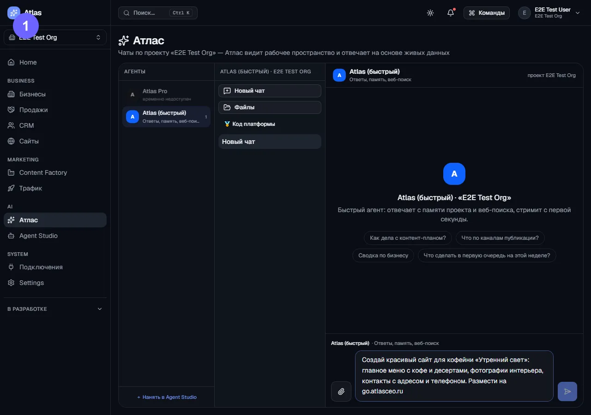Open Settings in the sidebar
Image resolution: width=591 pixels, height=415 pixels.
55,283
